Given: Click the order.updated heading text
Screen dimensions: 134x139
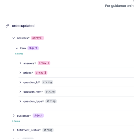Looking at the screenshot, I should [x=23, y=26].
